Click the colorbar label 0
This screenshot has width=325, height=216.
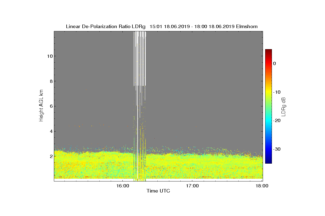tap(274, 63)
